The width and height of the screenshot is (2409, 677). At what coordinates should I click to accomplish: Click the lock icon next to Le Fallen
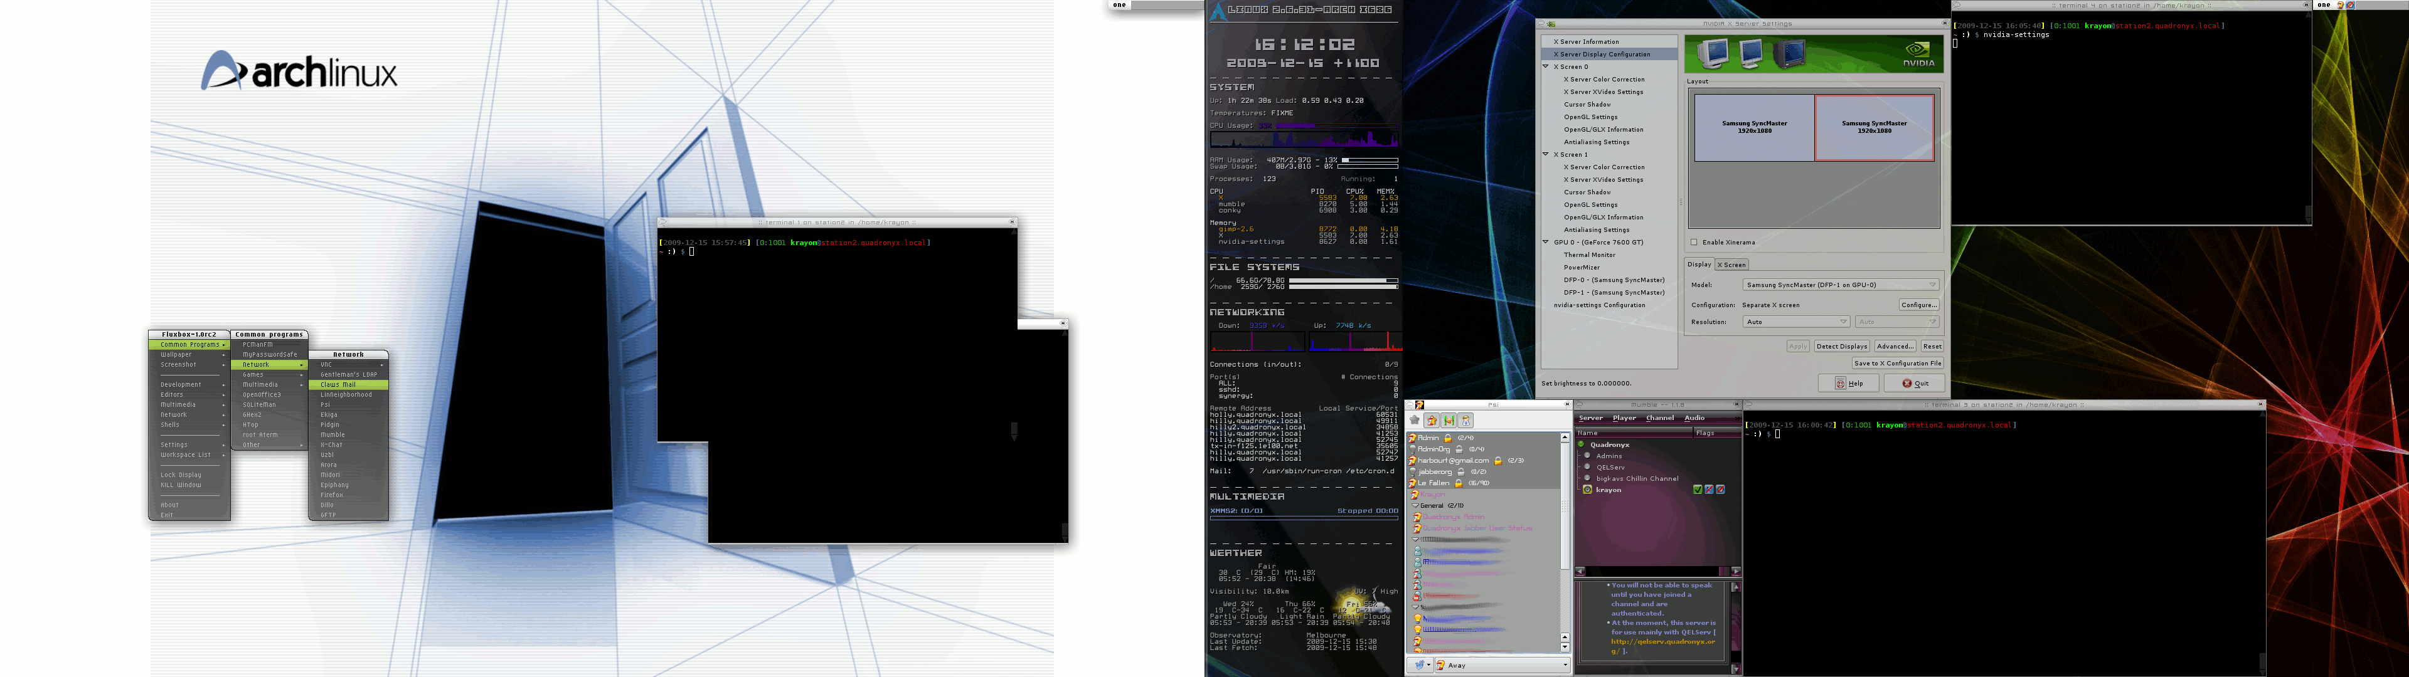click(1458, 483)
